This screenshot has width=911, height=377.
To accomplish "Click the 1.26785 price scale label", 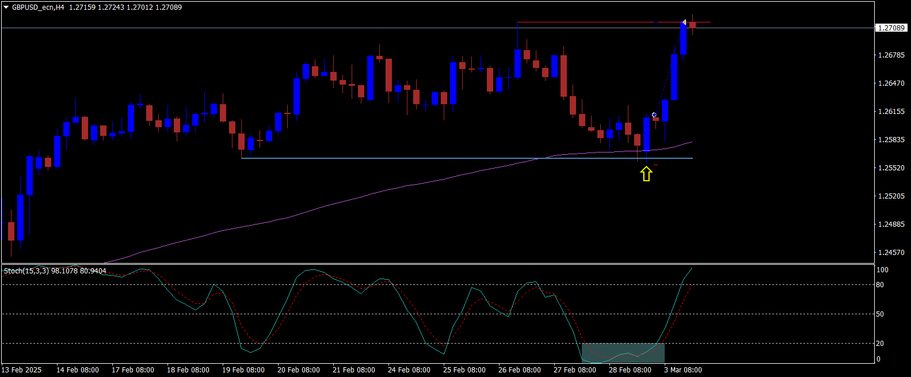I will coord(891,55).
